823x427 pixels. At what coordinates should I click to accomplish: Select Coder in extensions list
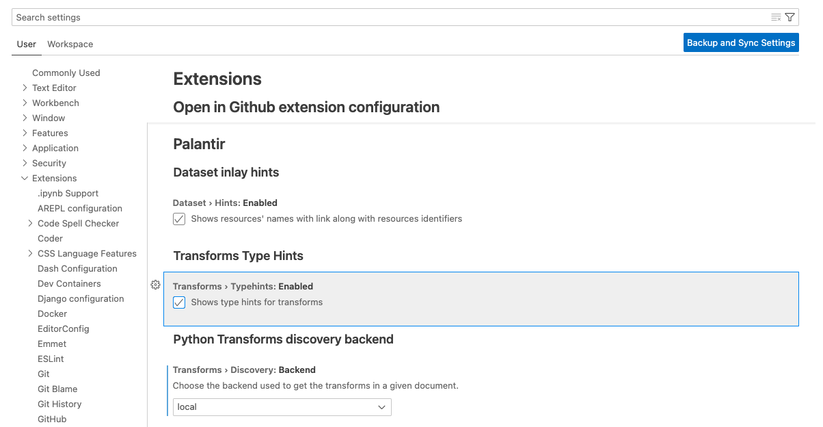click(51, 238)
